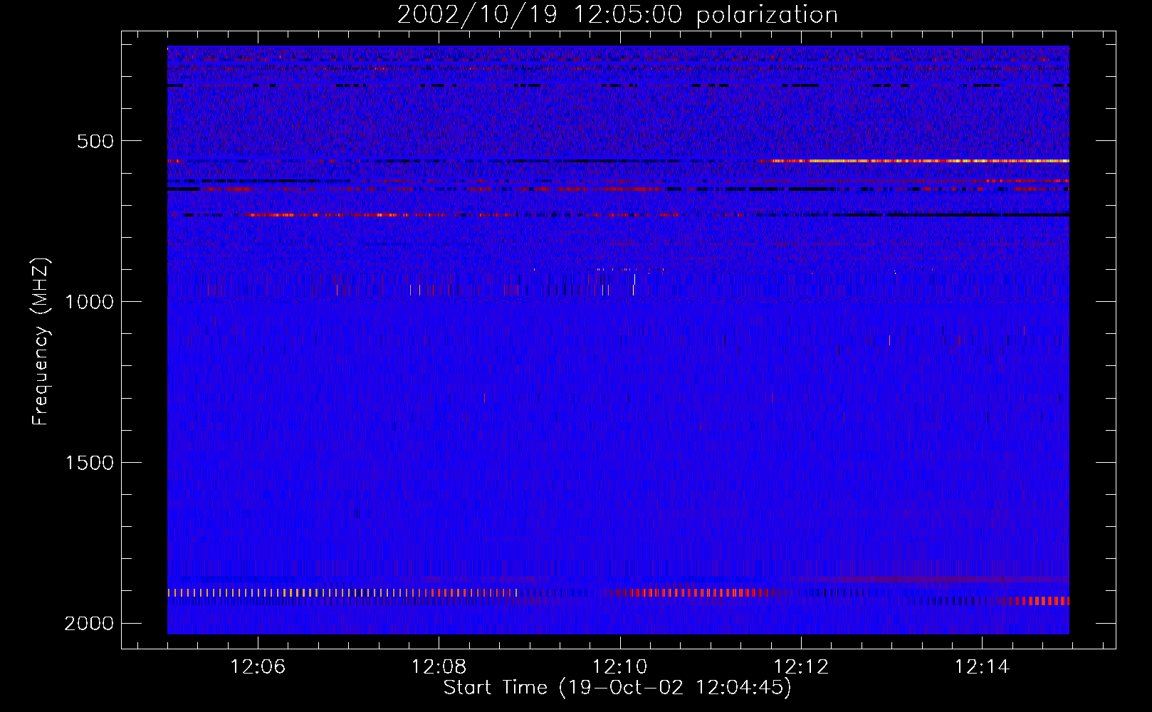Select the 12:06 time tick label
This screenshot has width=1152, height=712.
tap(258, 667)
